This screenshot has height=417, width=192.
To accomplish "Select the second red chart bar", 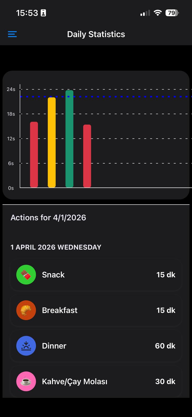I will (x=87, y=156).
